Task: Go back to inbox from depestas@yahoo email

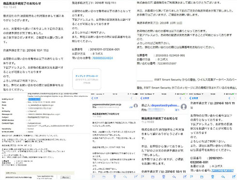Action: click(145, 98)
